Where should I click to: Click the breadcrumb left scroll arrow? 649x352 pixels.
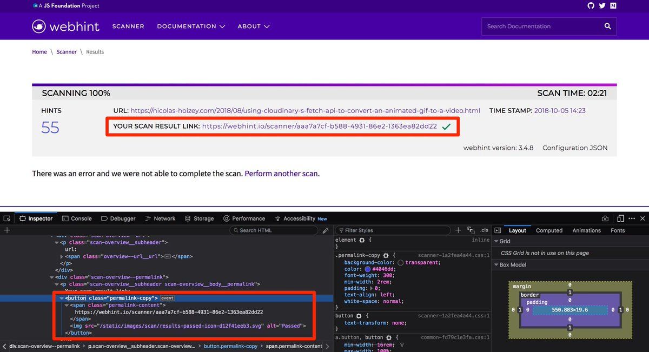coord(4,346)
